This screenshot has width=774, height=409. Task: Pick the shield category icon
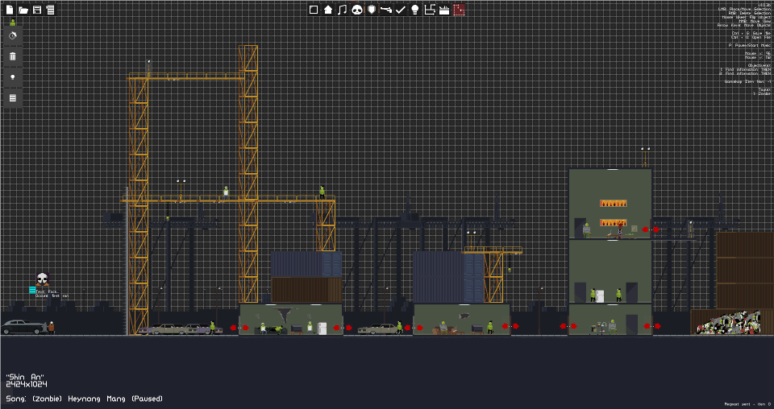pyautogui.click(x=372, y=10)
